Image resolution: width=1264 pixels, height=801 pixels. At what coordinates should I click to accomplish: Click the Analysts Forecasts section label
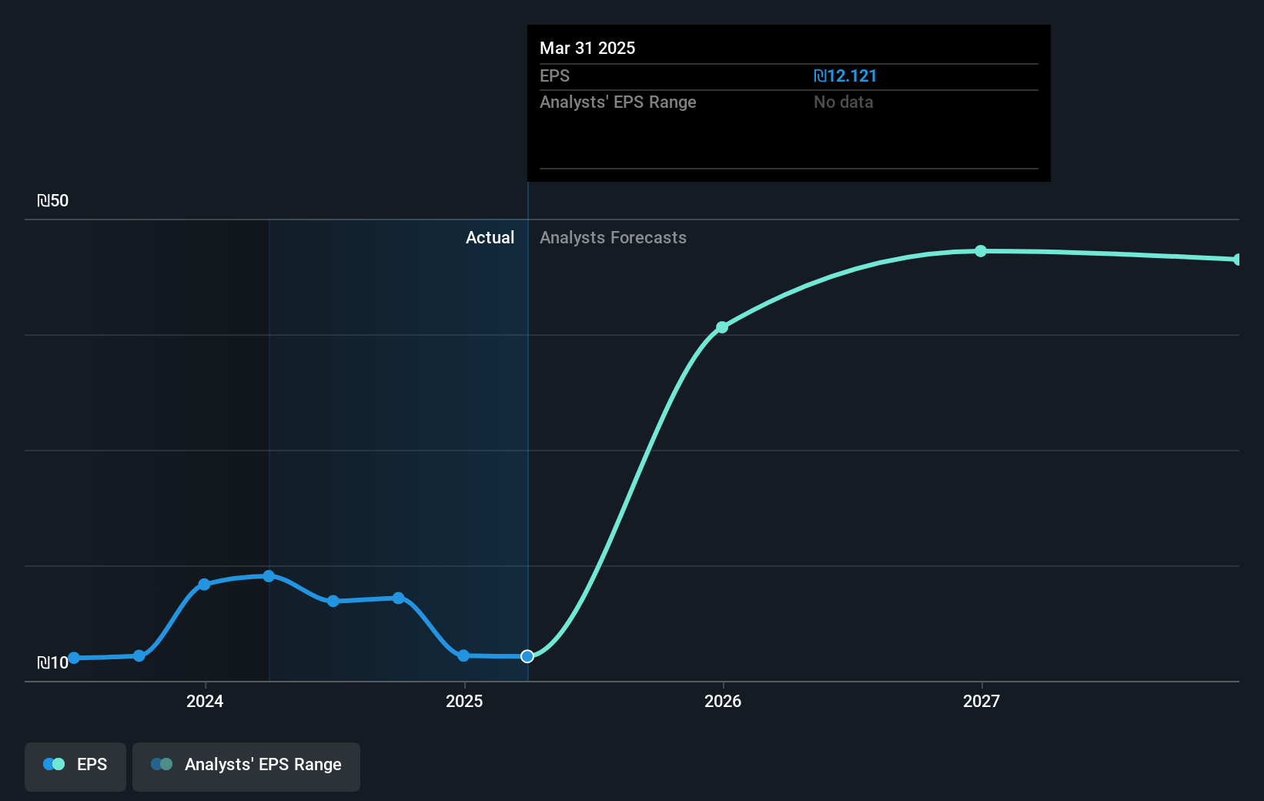(613, 237)
